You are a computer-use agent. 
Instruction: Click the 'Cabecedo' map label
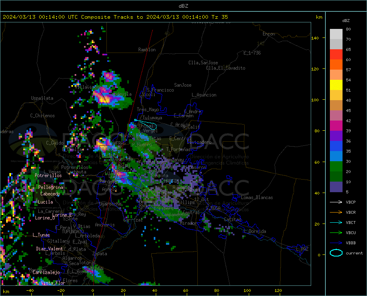[x=50, y=194]
